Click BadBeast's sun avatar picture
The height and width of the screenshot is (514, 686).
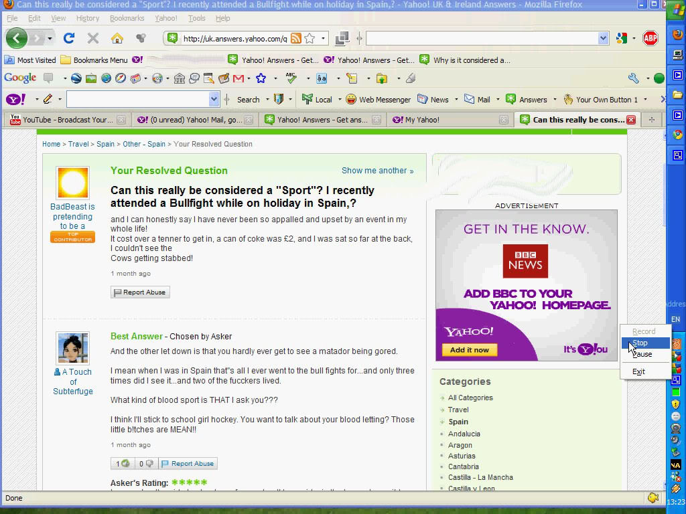(x=72, y=183)
